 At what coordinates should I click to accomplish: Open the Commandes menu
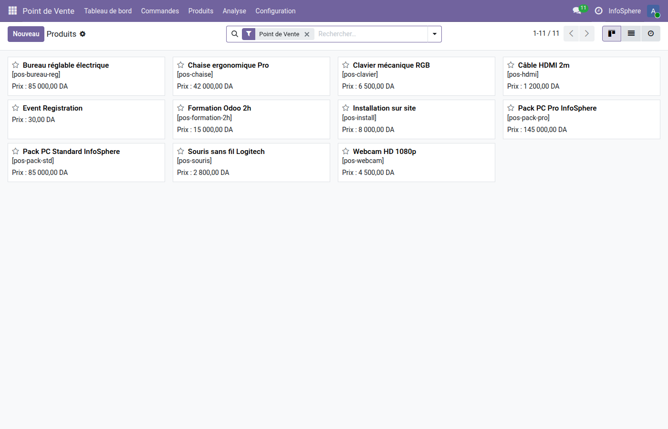click(160, 10)
